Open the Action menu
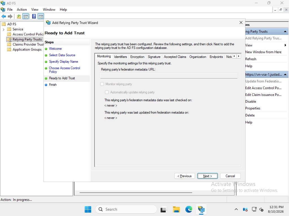 tap(22, 10)
